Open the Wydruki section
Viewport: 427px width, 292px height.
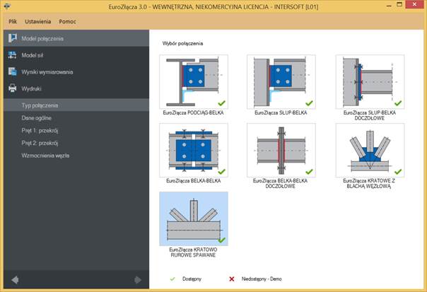coord(76,88)
